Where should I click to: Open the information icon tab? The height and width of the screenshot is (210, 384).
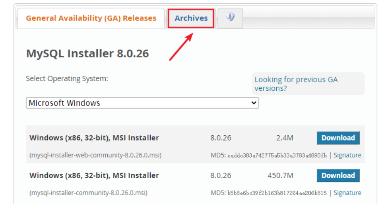[x=230, y=18]
